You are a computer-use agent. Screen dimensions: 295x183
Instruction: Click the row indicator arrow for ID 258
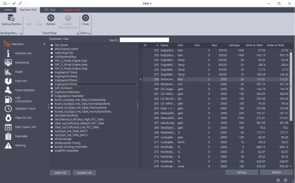pyautogui.click(x=141, y=80)
